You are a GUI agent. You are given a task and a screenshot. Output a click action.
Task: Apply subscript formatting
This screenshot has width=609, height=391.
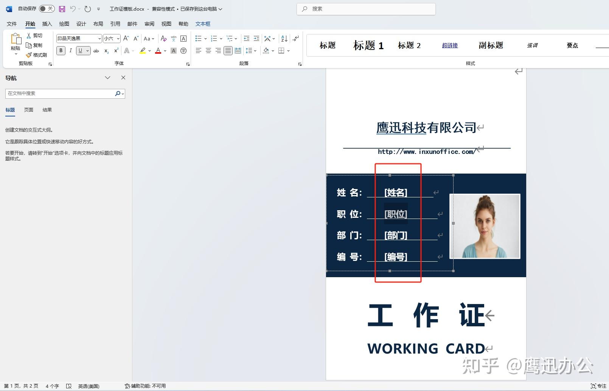click(x=106, y=51)
